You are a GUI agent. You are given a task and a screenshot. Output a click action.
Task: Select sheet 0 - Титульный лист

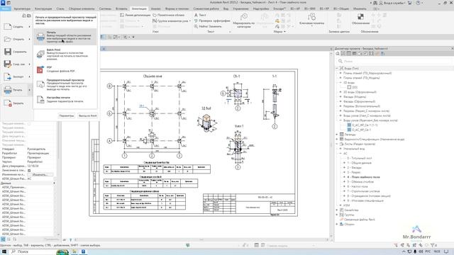tap(360, 158)
